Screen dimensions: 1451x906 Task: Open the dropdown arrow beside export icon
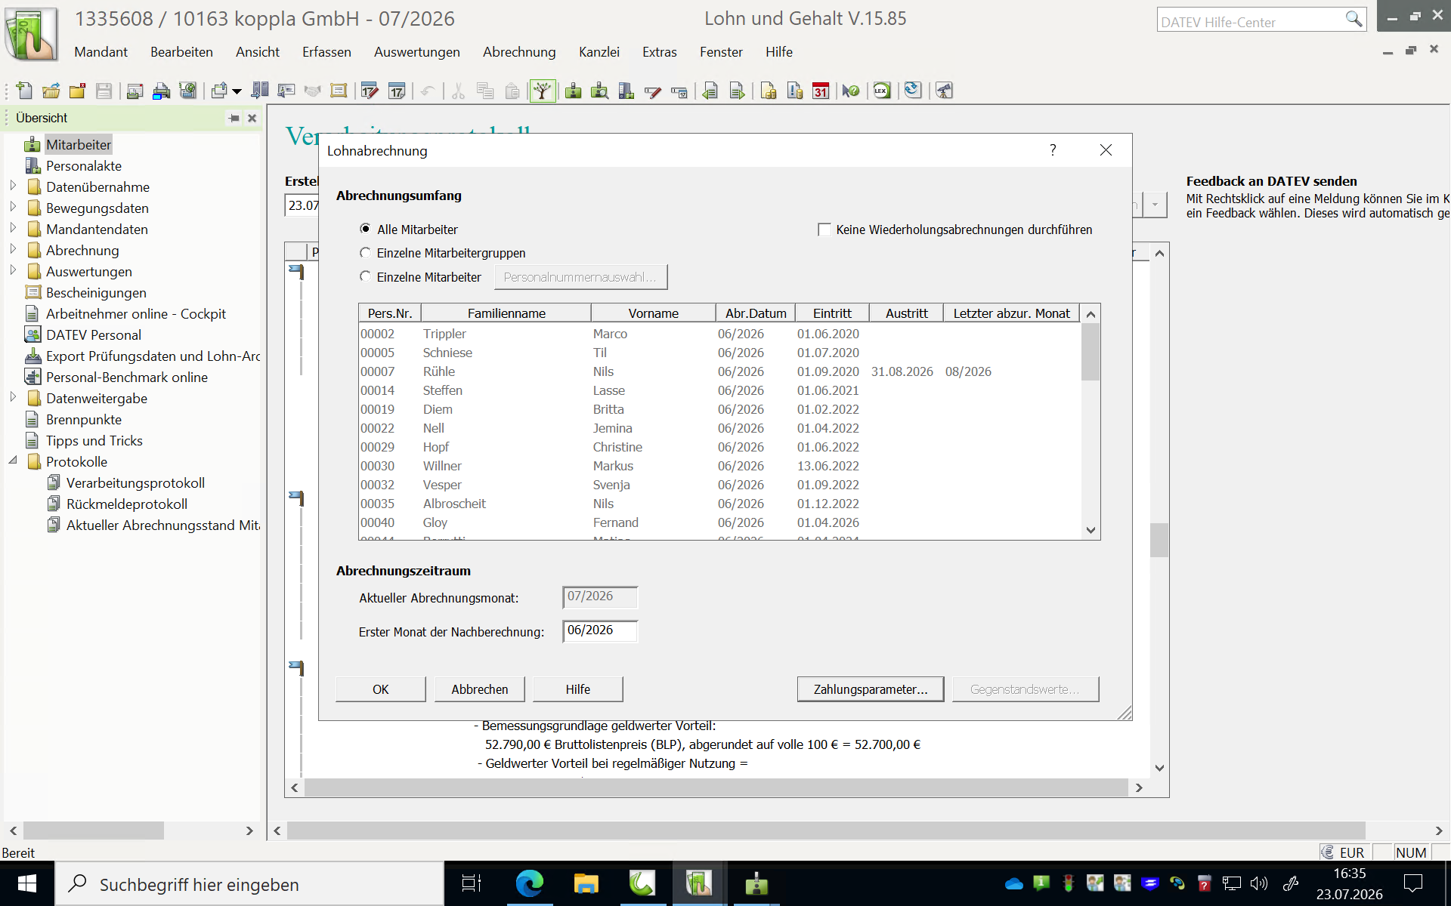(x=237, y=91)
